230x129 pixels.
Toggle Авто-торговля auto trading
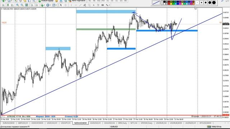(x=77, y=1)
